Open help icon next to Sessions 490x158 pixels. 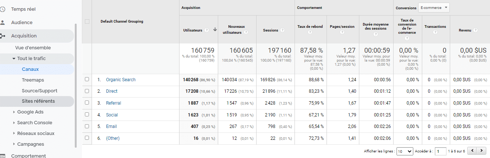tap(282, 30)
